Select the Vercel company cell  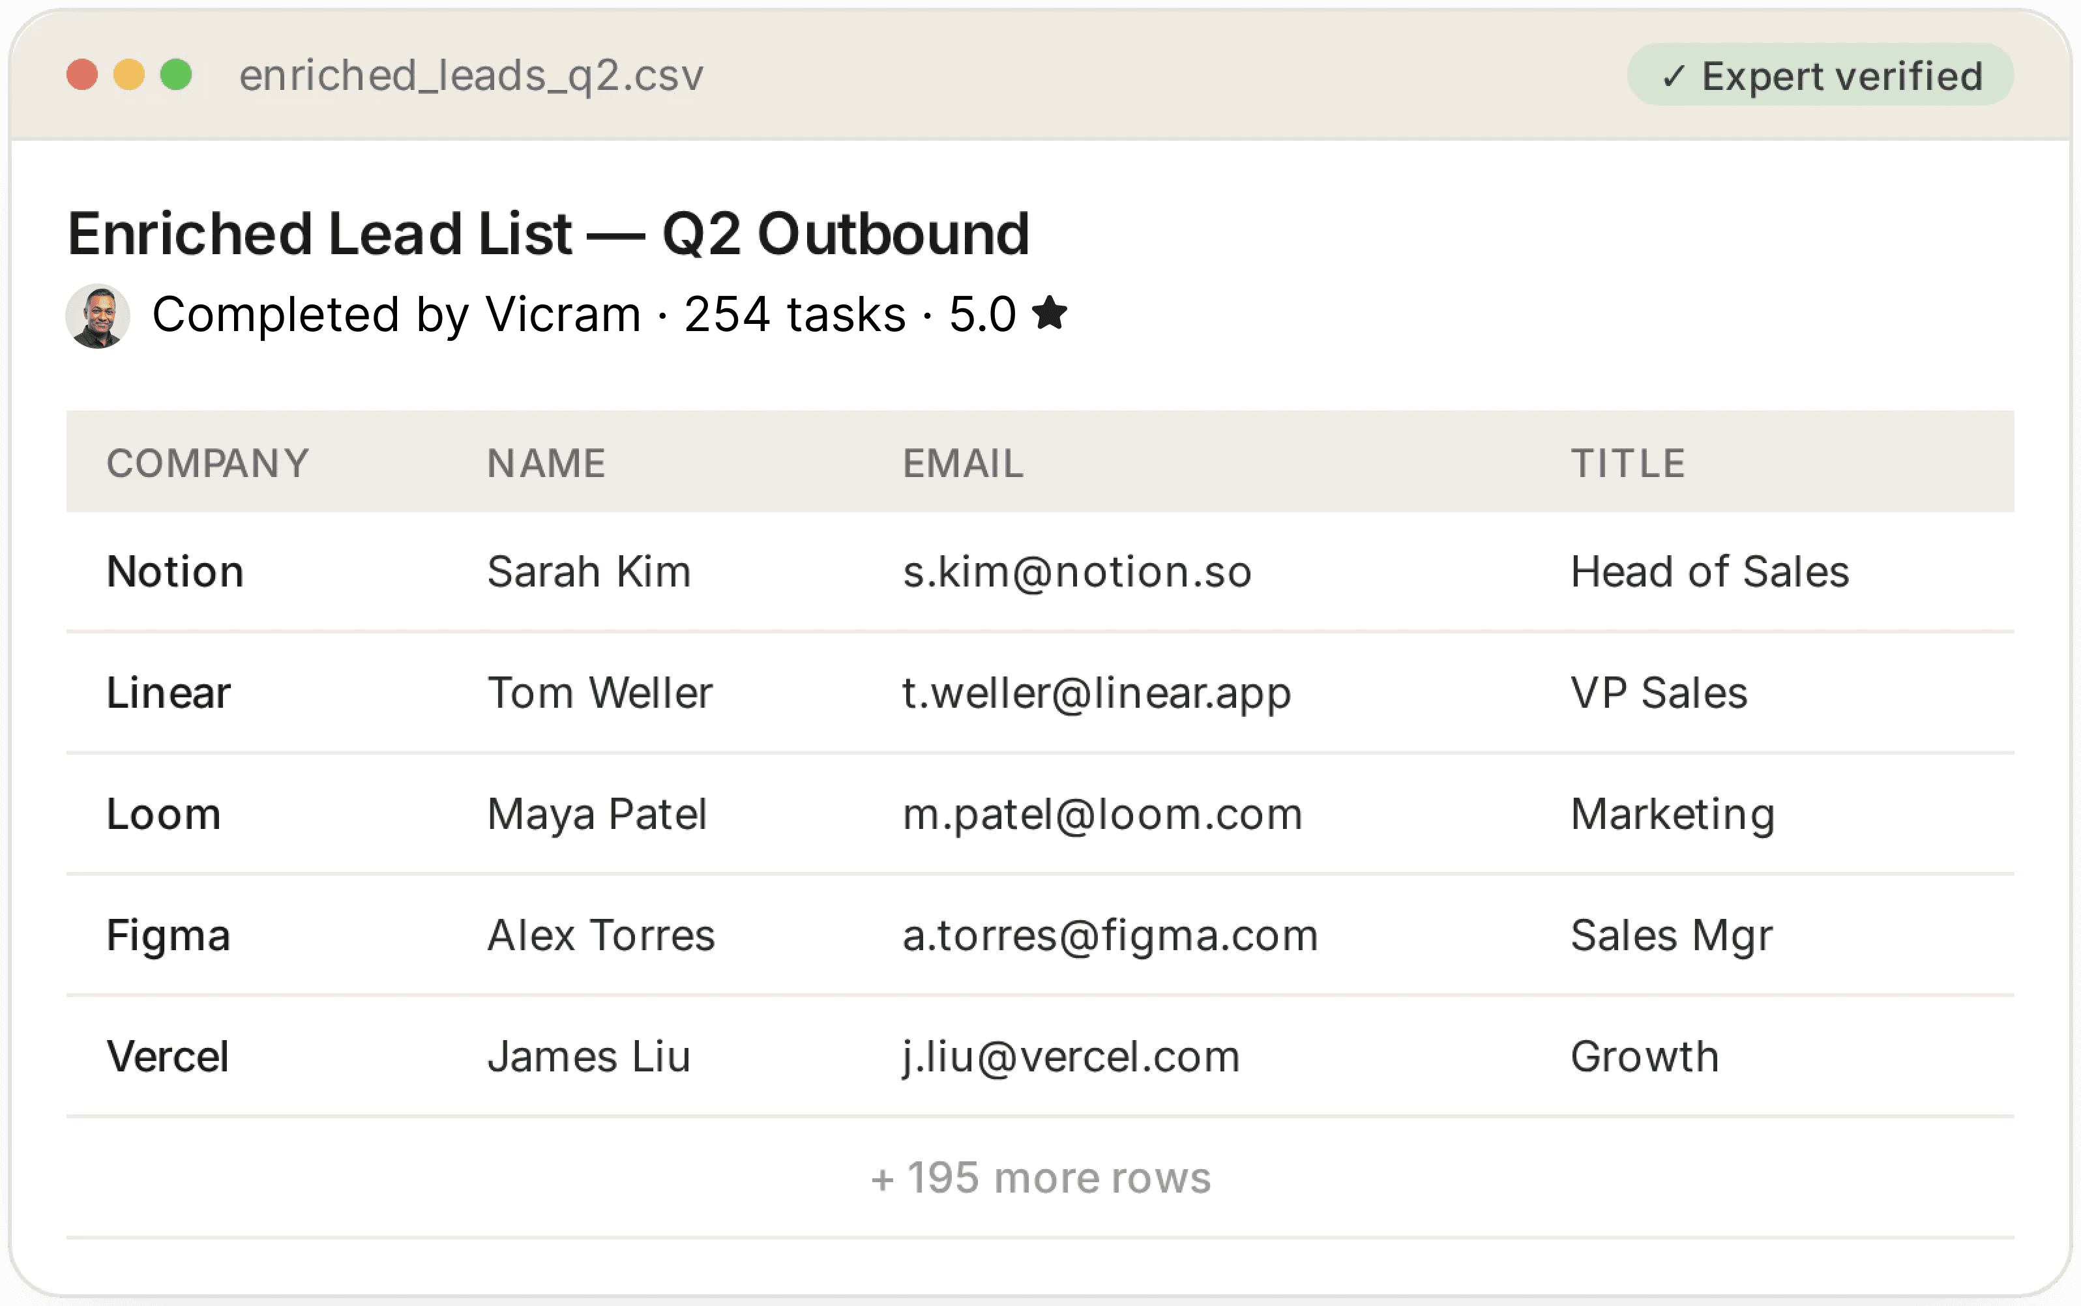pos(168,1056)
